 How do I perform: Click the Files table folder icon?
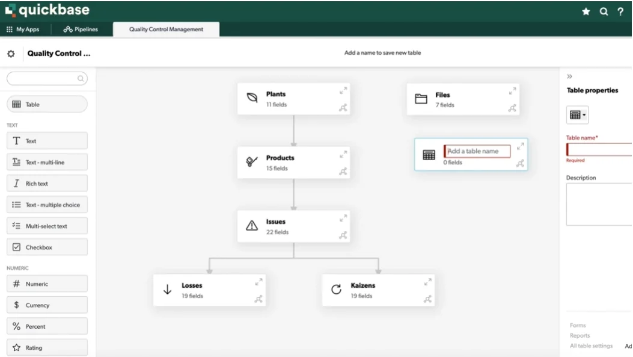[x=421, y=98]
